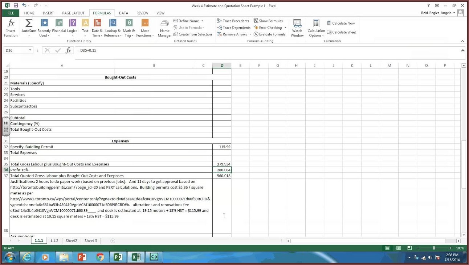Open the Name Manager
Viewport: 469px width, 265px height.
point(164,28)
